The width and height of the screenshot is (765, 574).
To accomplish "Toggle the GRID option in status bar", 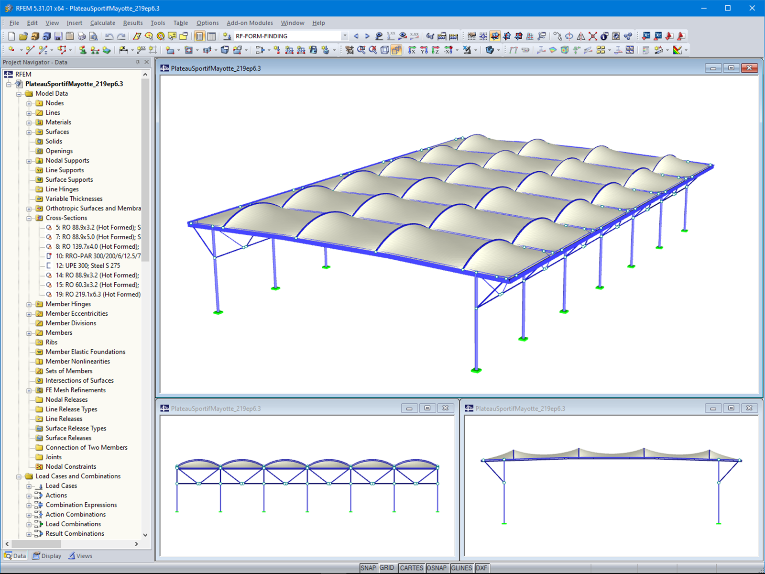I will tap(387, 568).
